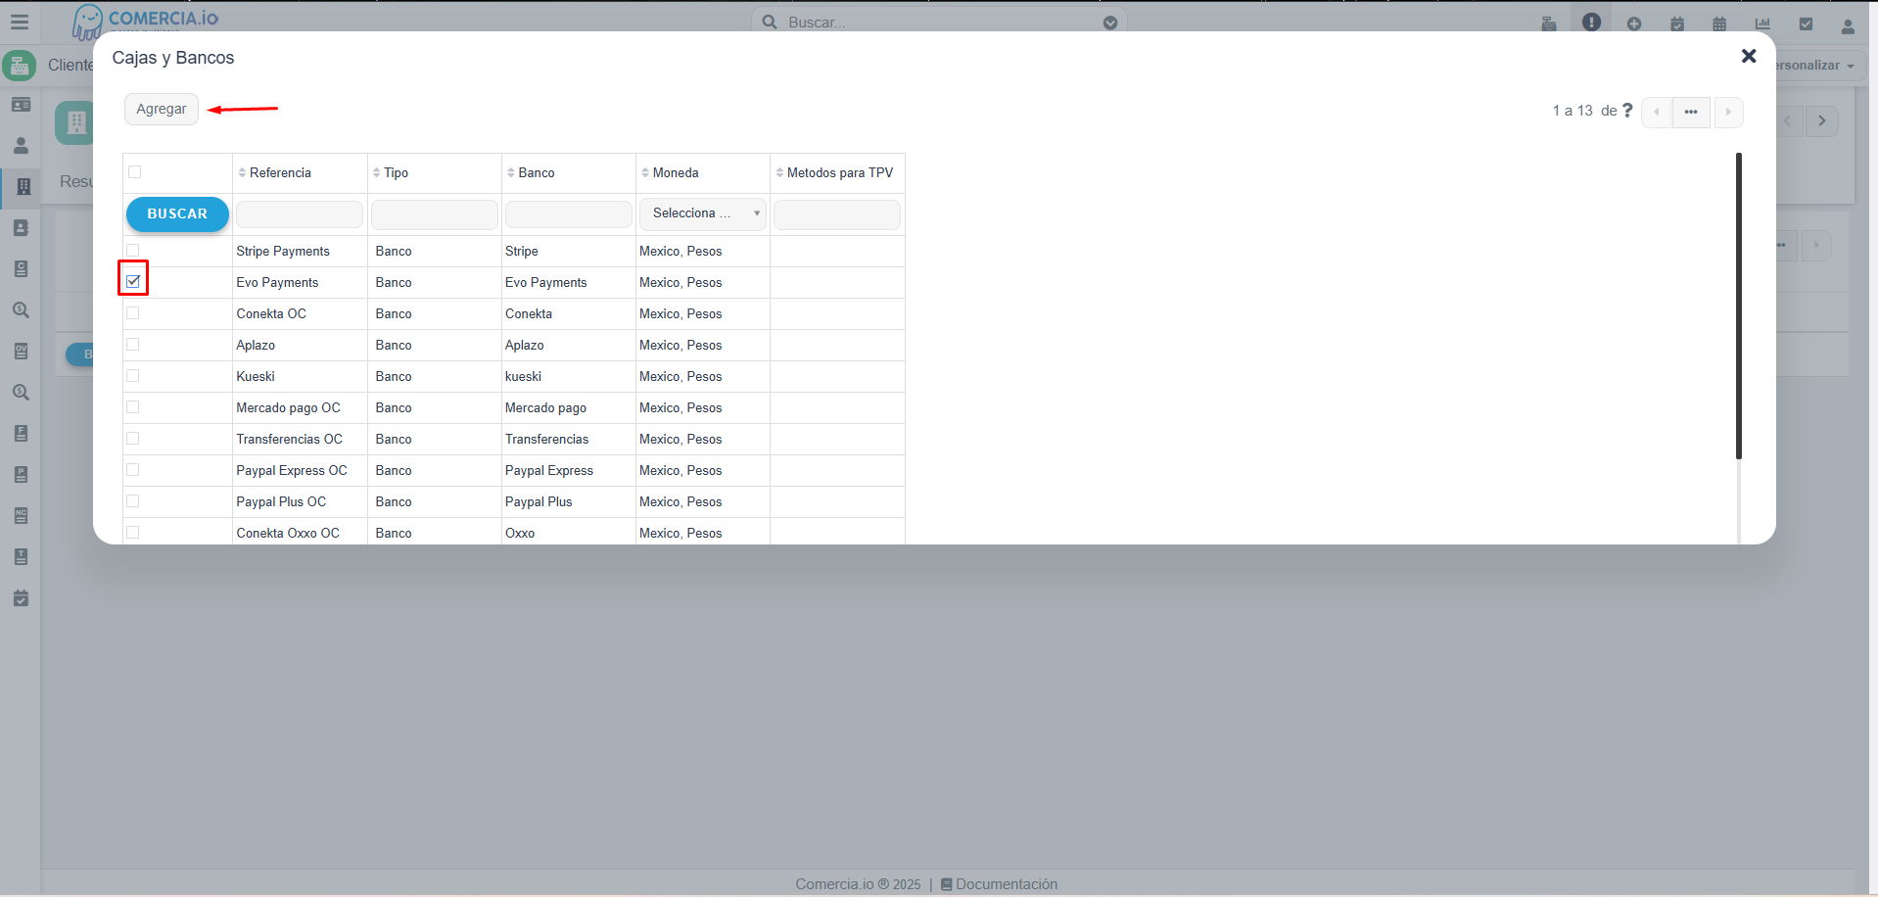The image size is (1878, 897).
Task: Check the Mercado pago OC row checkbox
Action: (133, 407)
